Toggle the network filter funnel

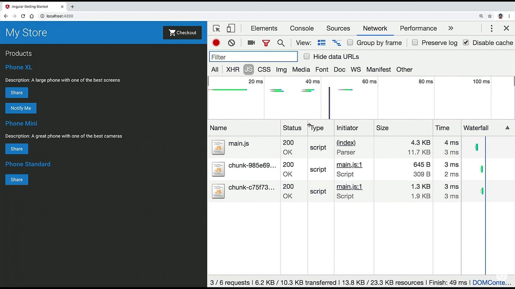click(x=266, y=43)
